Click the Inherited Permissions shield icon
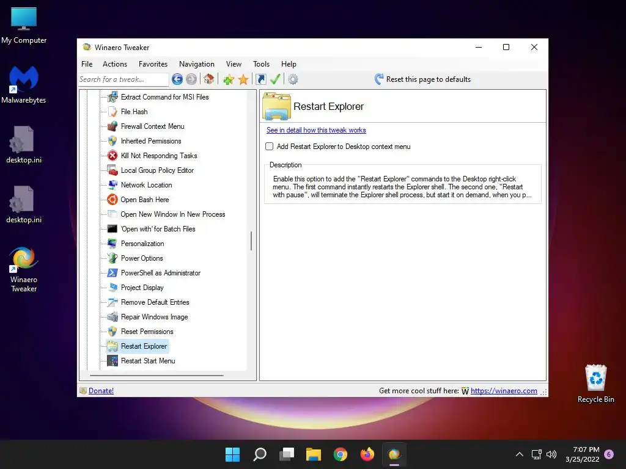 point(113,141)
